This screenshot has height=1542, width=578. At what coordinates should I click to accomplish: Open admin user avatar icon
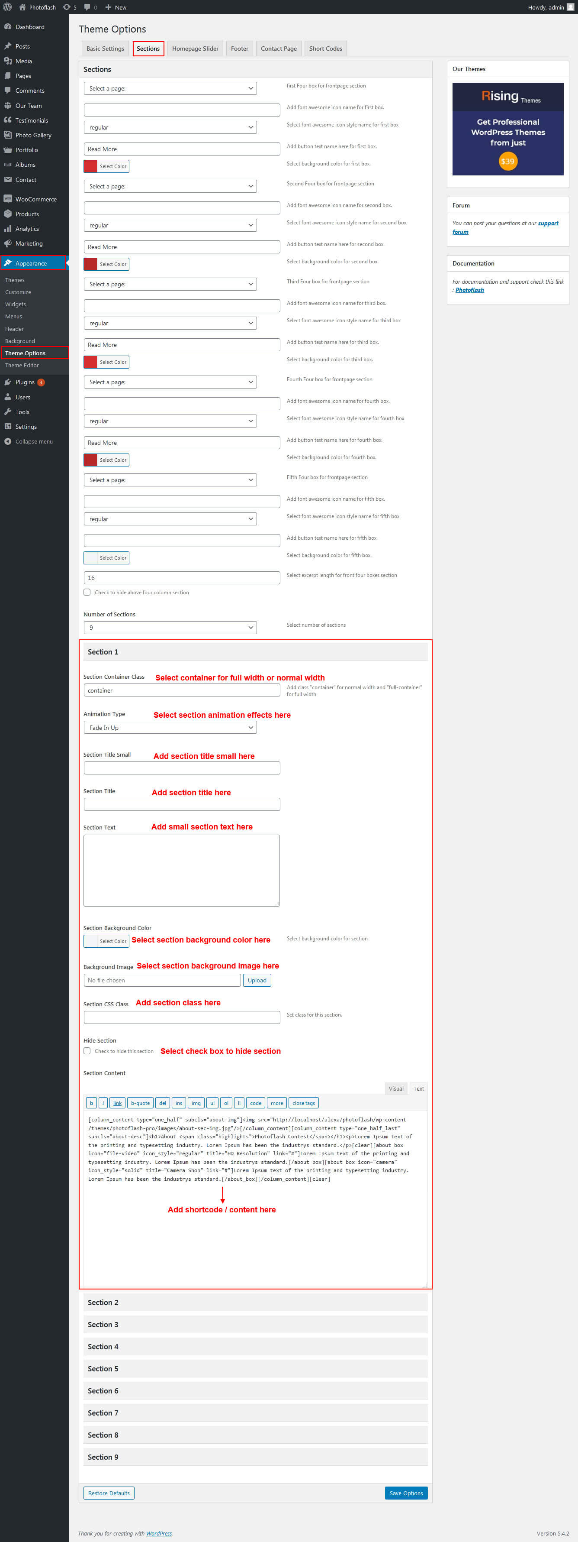570,7
